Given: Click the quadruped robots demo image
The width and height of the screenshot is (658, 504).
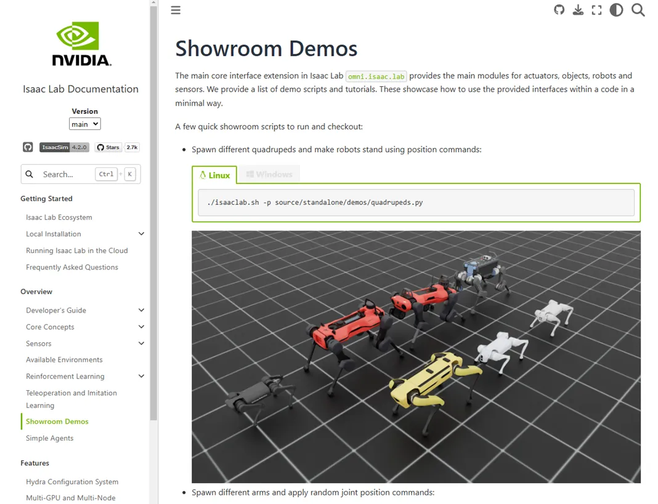Looking at the screenshot, I should pos(416,357).
